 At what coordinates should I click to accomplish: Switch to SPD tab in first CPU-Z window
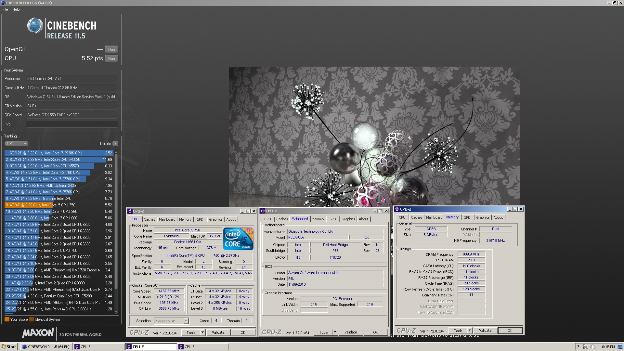click(x=200, y=219)
